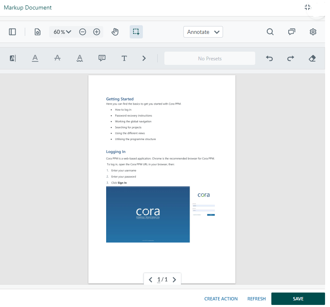The image size is (330, 307).
Task: Click the 'Click Sign In' step
Action: [119, 183]
